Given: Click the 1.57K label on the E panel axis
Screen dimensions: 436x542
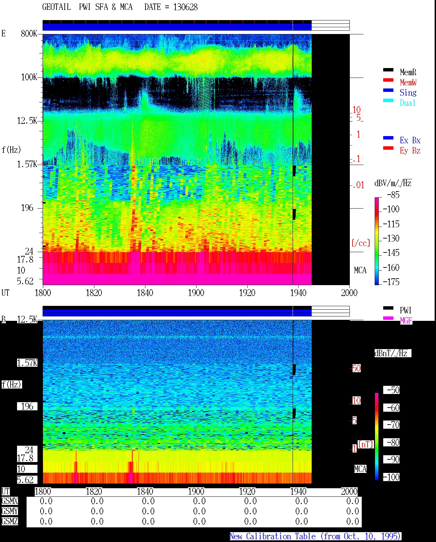Looking at the screenshot, I should (27, 164).
